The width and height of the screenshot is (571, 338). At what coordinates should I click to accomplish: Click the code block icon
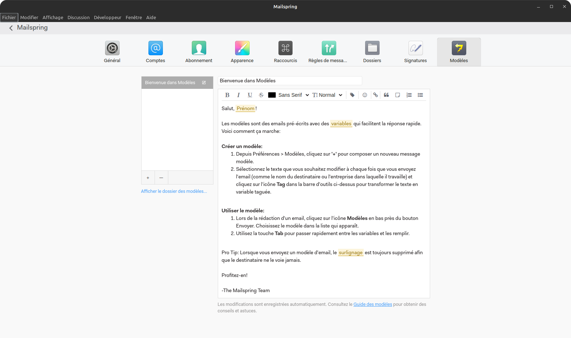[398, 95]
